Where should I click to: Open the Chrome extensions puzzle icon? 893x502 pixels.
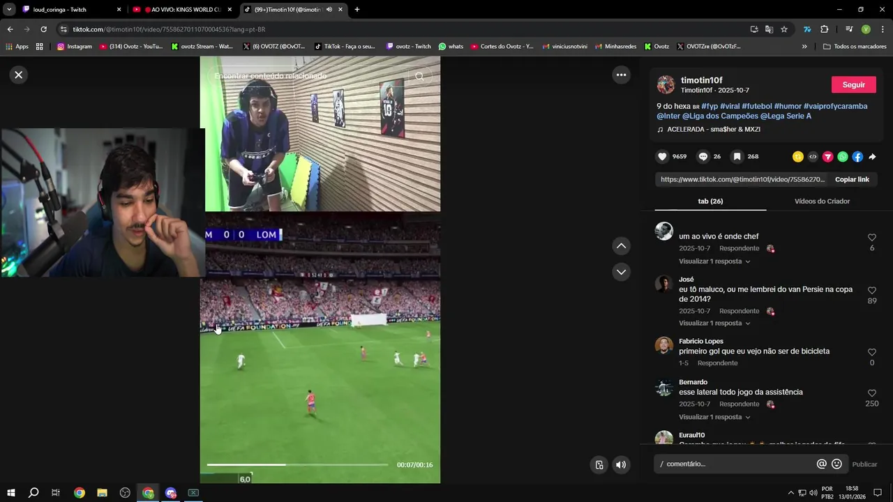(x=824, y=29)
